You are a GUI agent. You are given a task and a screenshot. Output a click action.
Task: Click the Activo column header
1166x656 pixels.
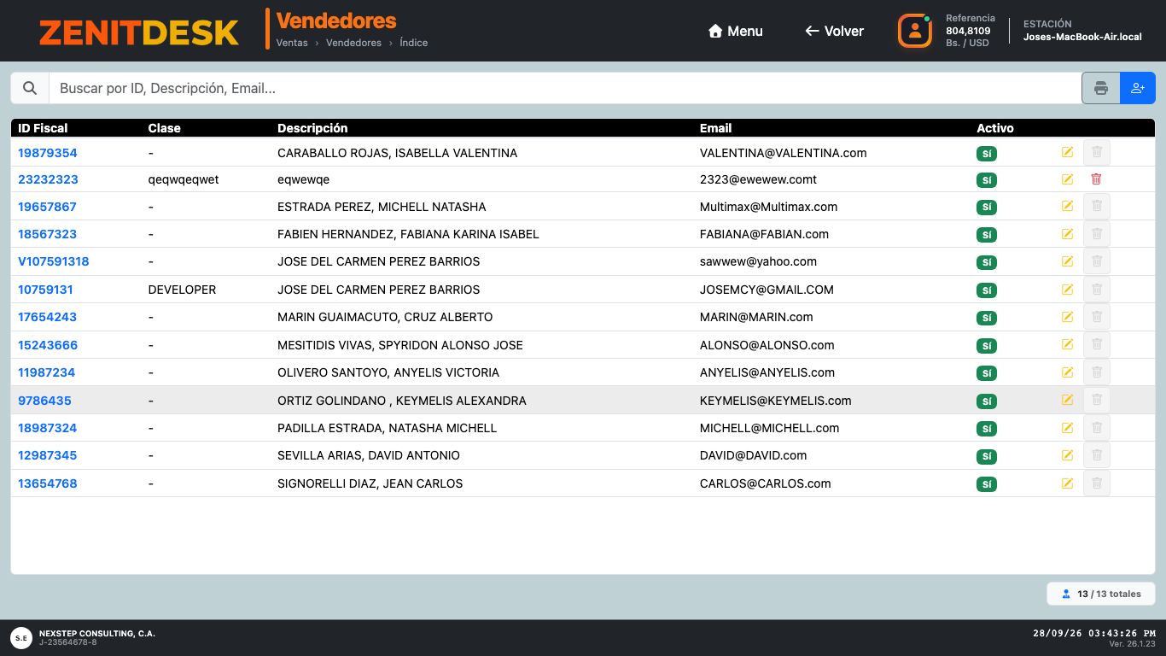click(x=995, y=128)
